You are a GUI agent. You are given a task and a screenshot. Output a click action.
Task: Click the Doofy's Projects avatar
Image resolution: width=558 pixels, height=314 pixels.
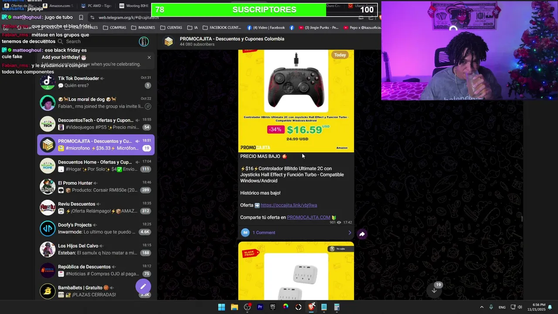coord(48,229)
